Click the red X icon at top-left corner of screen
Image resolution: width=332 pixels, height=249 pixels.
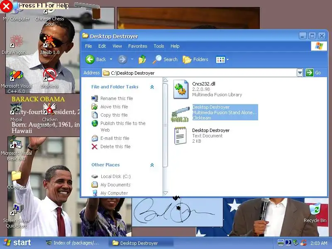pyautogui.click(x=6, y=6)
